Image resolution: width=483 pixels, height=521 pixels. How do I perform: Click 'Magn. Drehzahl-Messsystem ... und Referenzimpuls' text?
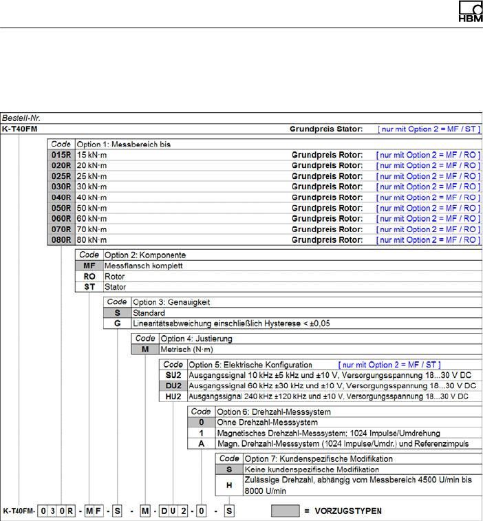tap(343, 444)
